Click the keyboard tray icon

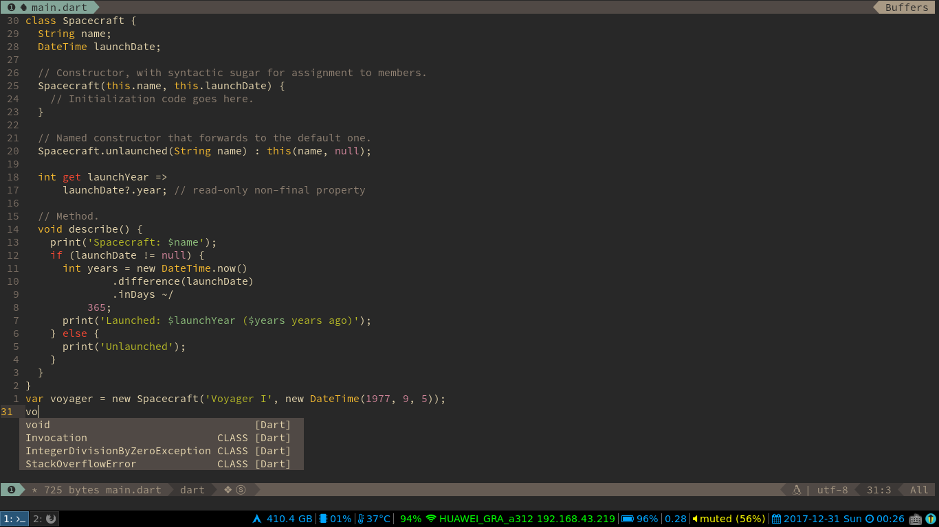[915, 519]
